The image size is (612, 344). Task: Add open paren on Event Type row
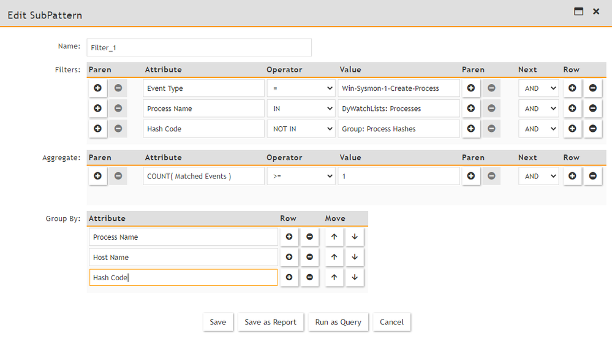tap(97, 88)
